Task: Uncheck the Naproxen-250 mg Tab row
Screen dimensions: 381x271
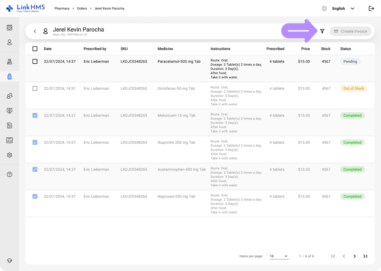Action: click(35, 197)
